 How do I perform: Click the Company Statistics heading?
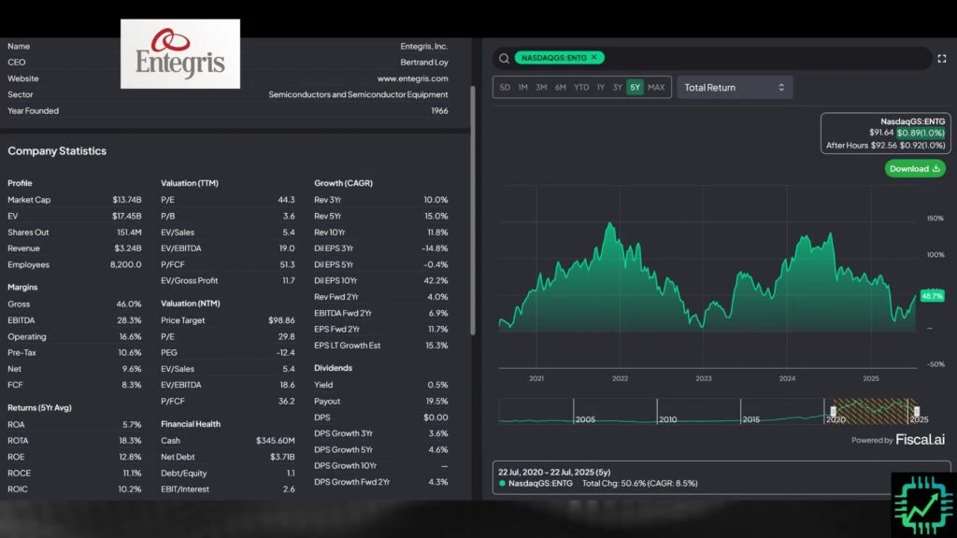pyautogui.click(x=57, y=150)
